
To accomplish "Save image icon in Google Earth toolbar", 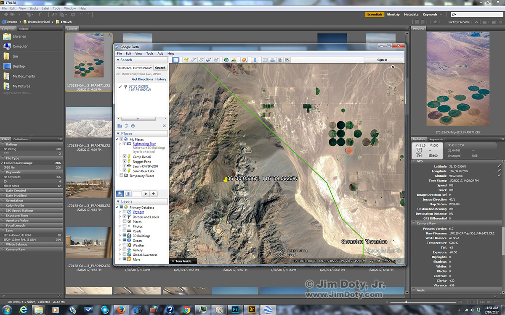I will (280, 60).
